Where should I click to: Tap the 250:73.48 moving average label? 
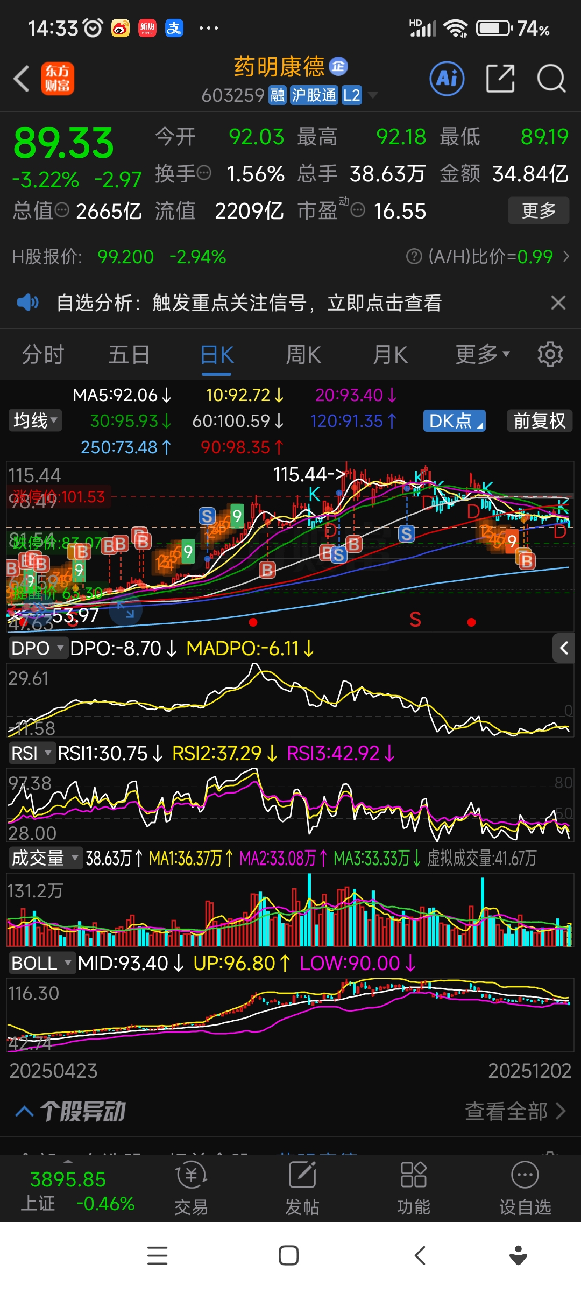click(x=125, y=447)
